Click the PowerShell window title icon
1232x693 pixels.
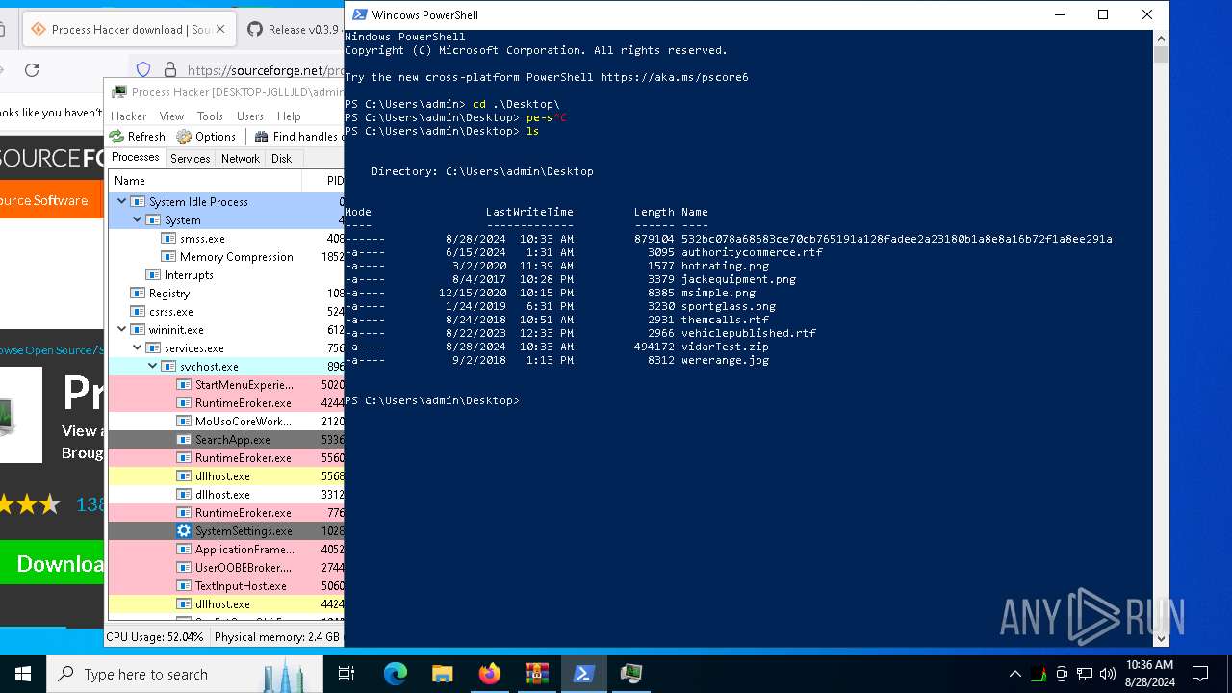click(x=360, y=14)
